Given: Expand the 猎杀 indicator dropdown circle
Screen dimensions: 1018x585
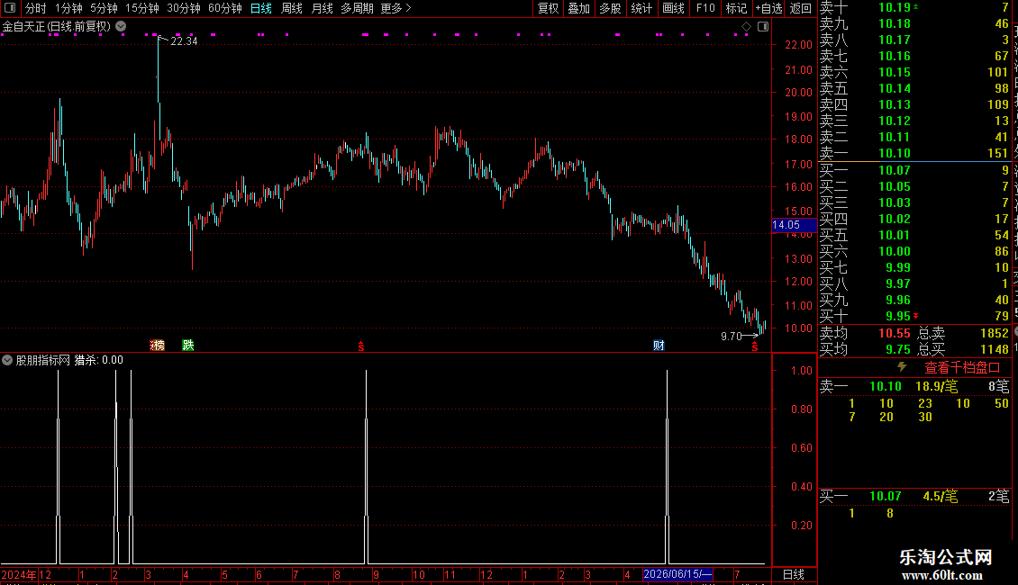Looking at the screenshot, I should coord(7,360).
